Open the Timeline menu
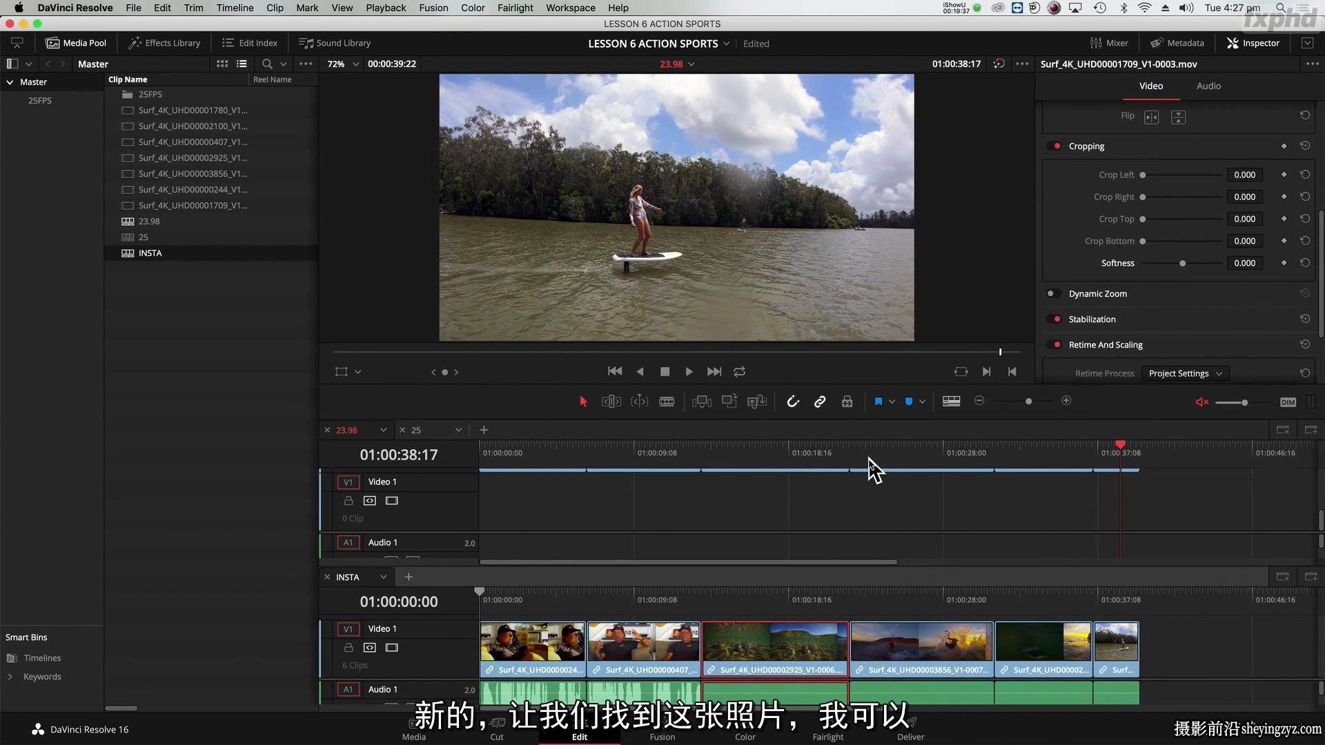The height and width of the screenshot is (745, 1325). coord(235,8)
